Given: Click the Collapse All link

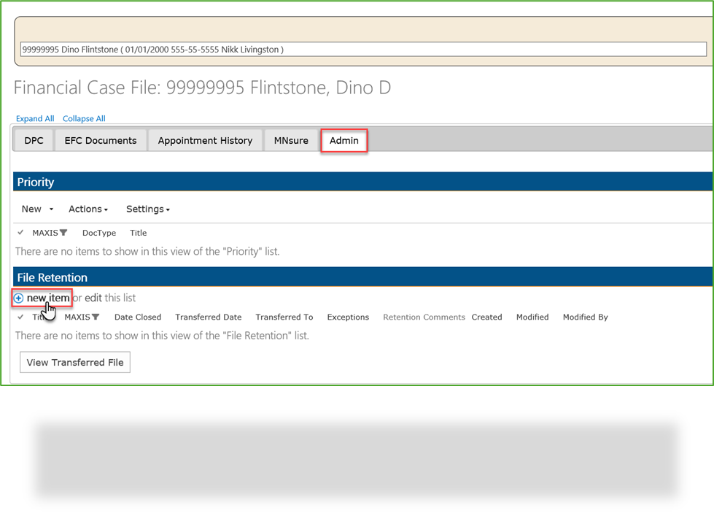Looking at the screenshot, I should (83, 118).
